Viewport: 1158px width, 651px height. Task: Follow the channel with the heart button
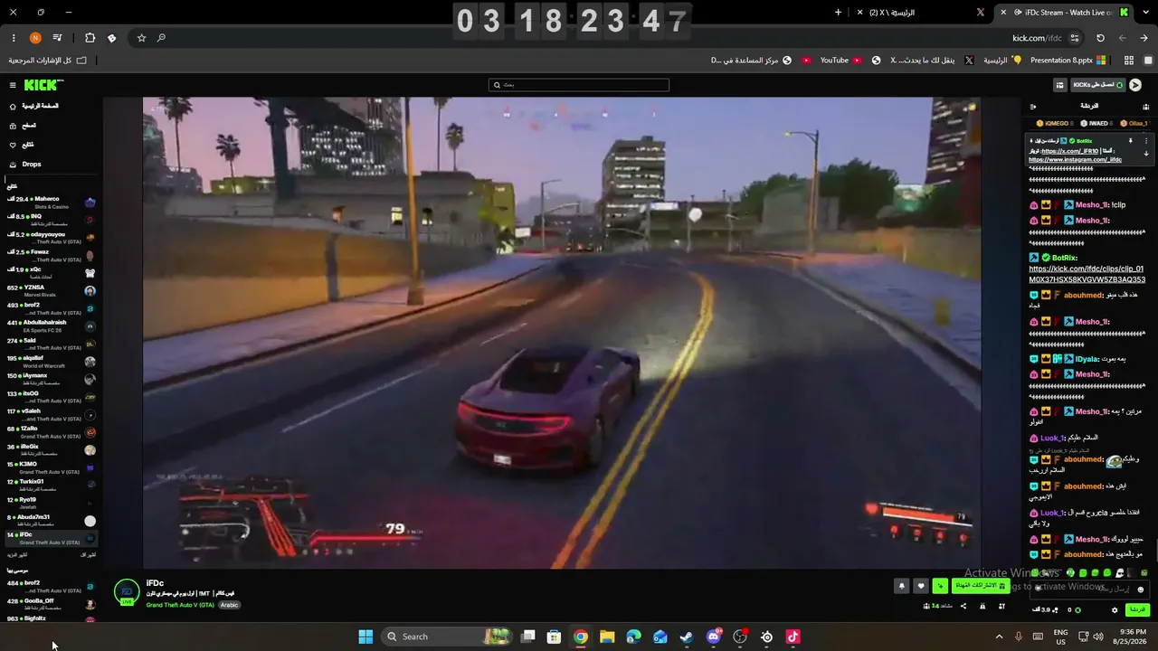(921, 586)
